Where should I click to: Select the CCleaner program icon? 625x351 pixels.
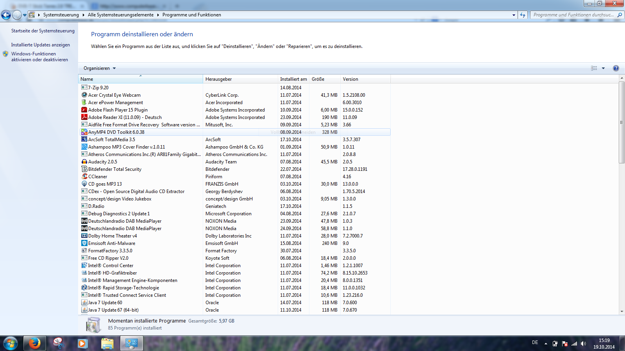tap(84, 177)
